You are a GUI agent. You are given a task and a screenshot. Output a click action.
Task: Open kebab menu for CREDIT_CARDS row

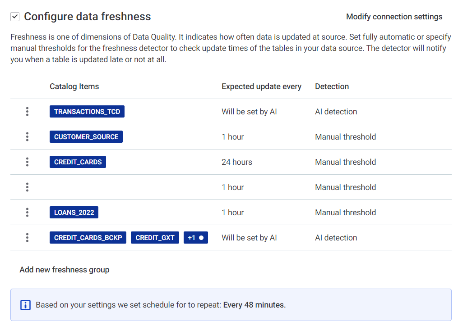click(28, 162)
